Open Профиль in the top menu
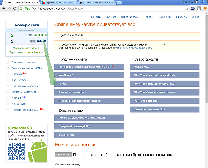Image resolution: width=208 pixels, height=168 pixels. pyautogui.click(x=181, y=17)
